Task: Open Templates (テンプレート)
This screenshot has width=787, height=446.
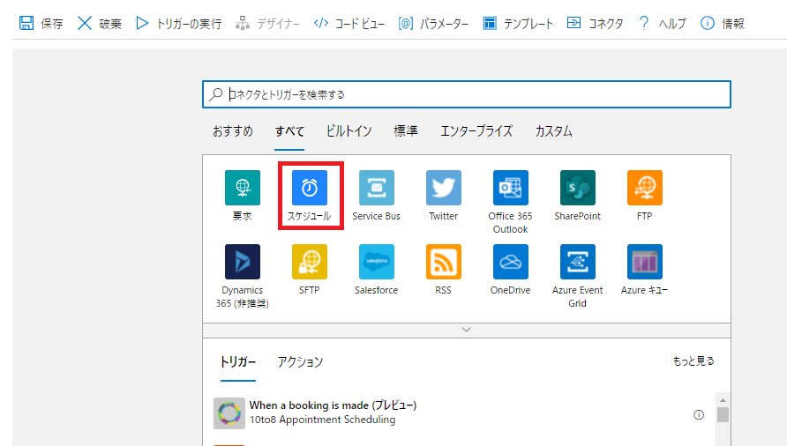Action: point(518,24)
